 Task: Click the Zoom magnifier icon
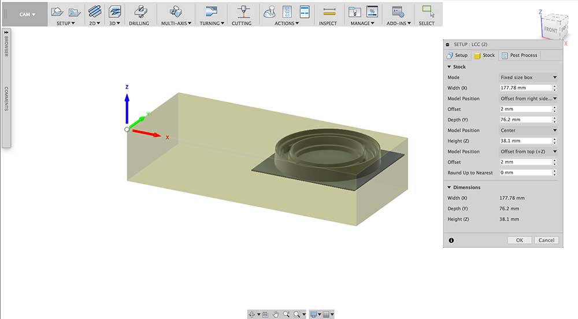[286, 314]
